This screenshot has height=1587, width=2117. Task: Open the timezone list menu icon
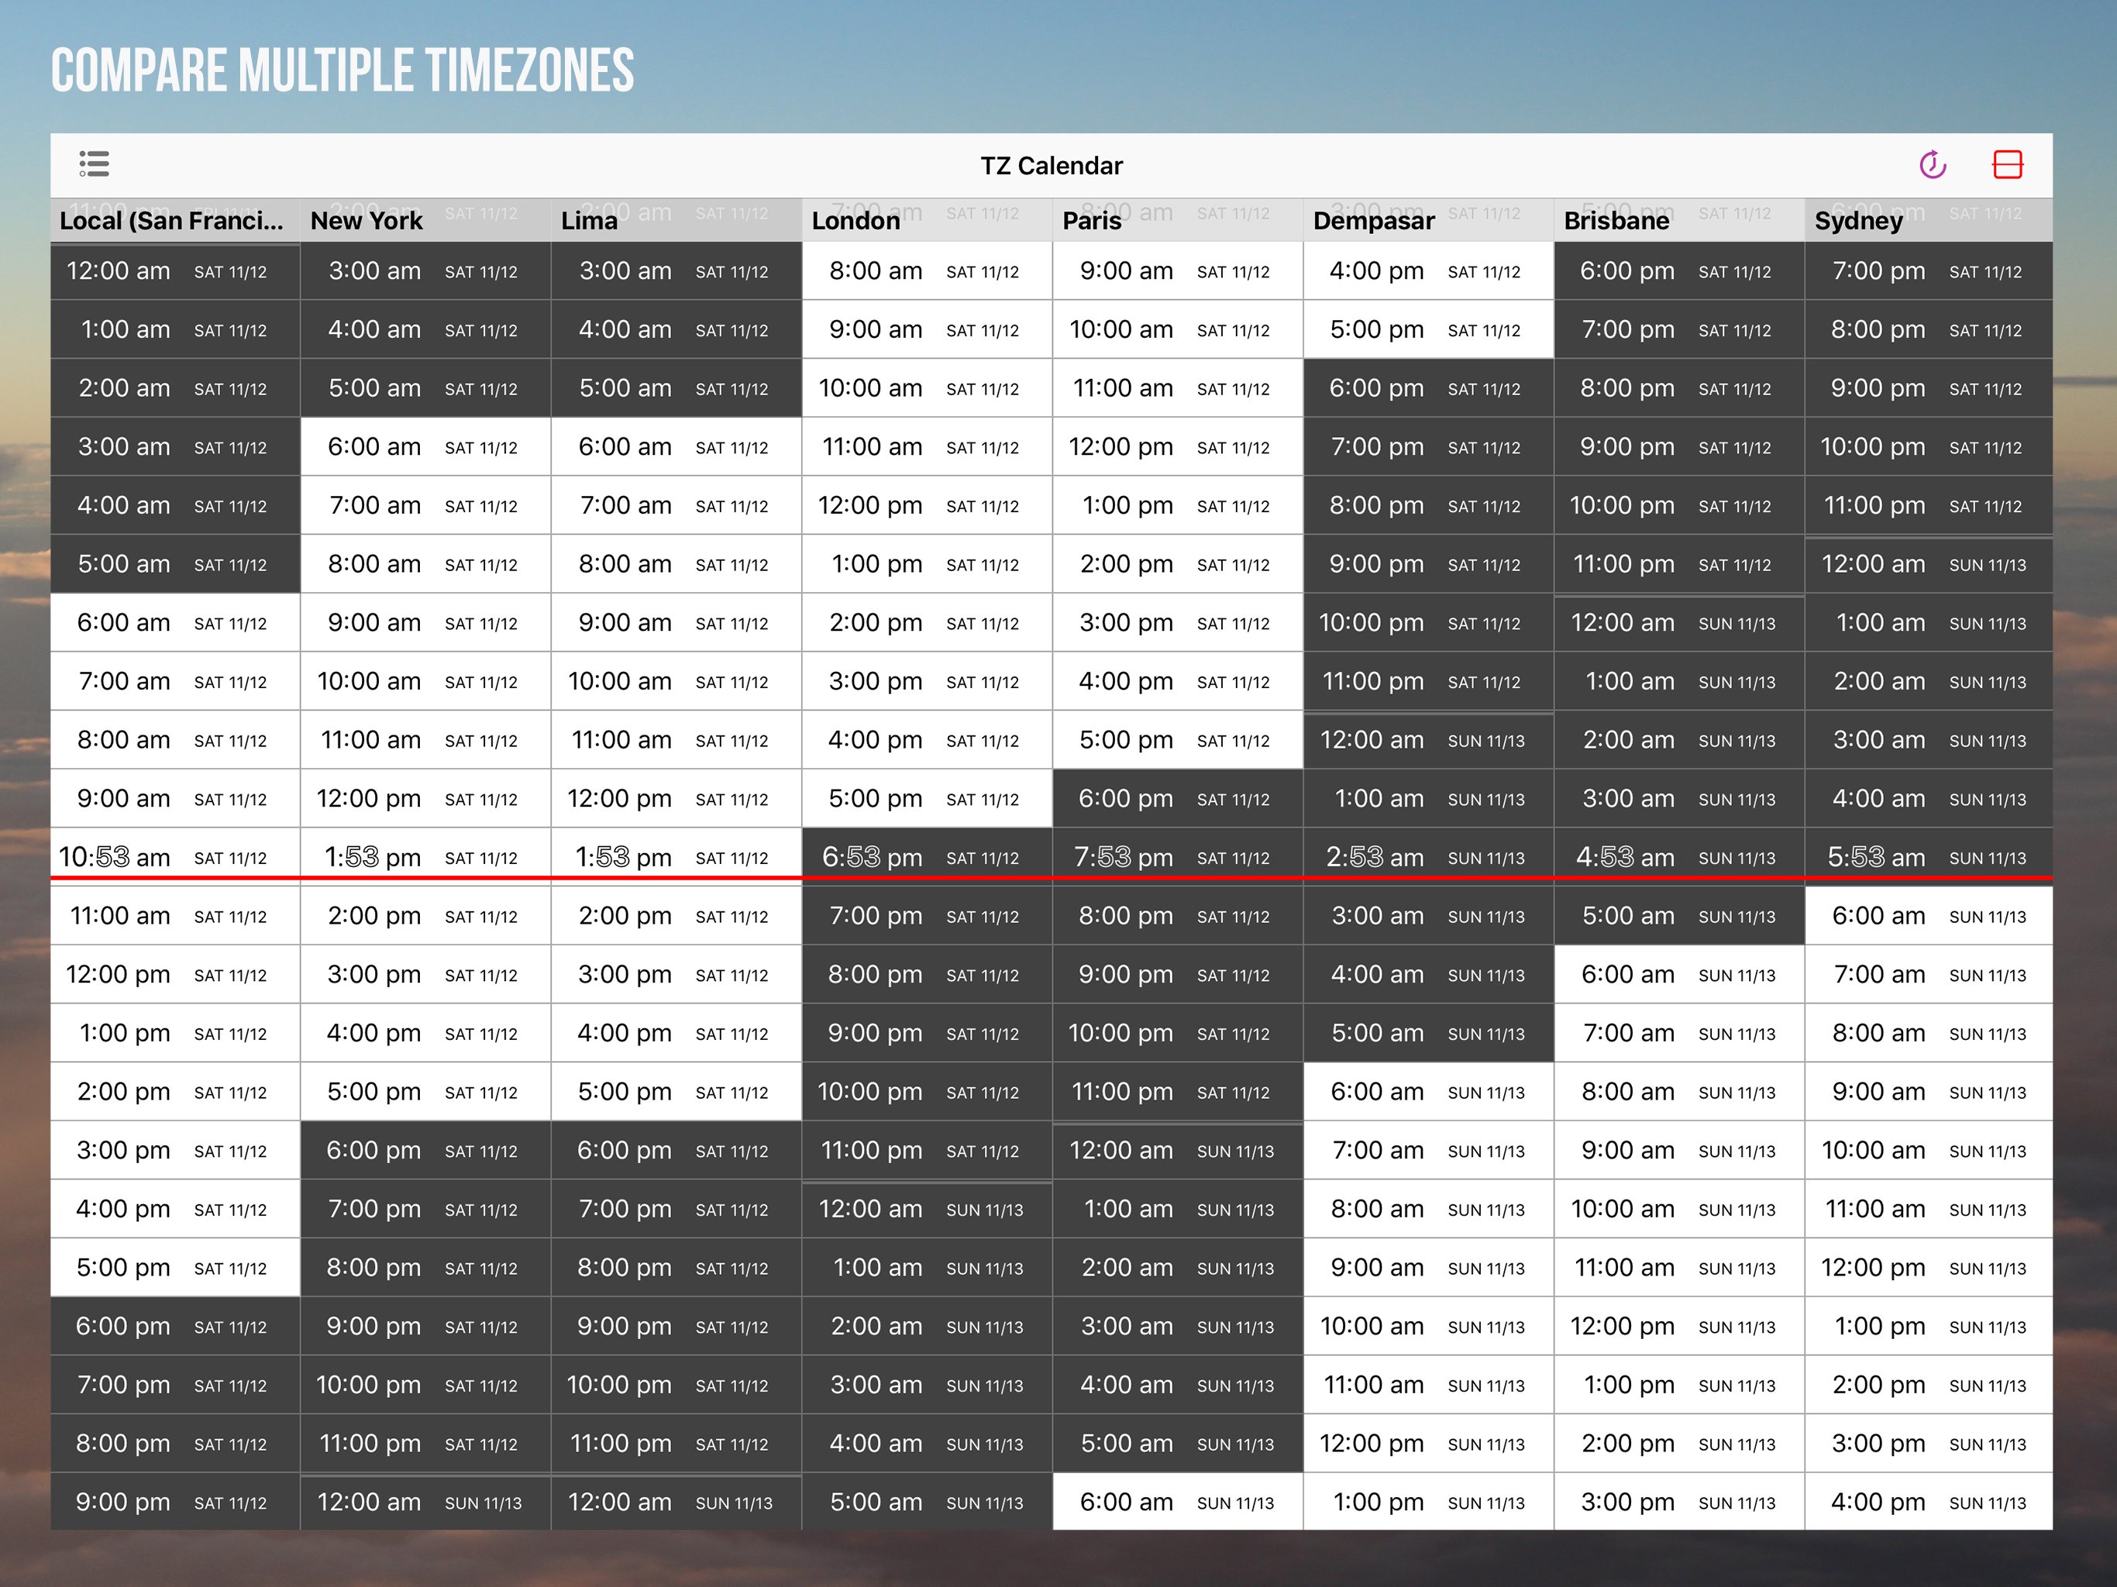pos(94,164)
